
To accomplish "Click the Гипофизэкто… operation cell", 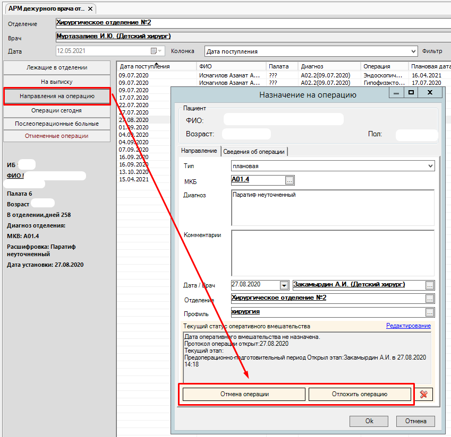I will pyautogui.click(x=384, y=83).
